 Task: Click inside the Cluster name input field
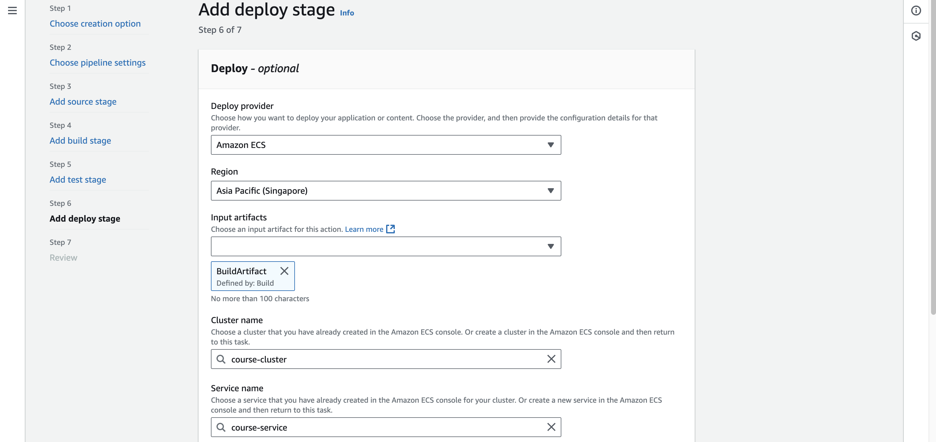click(x=385, y=359)
